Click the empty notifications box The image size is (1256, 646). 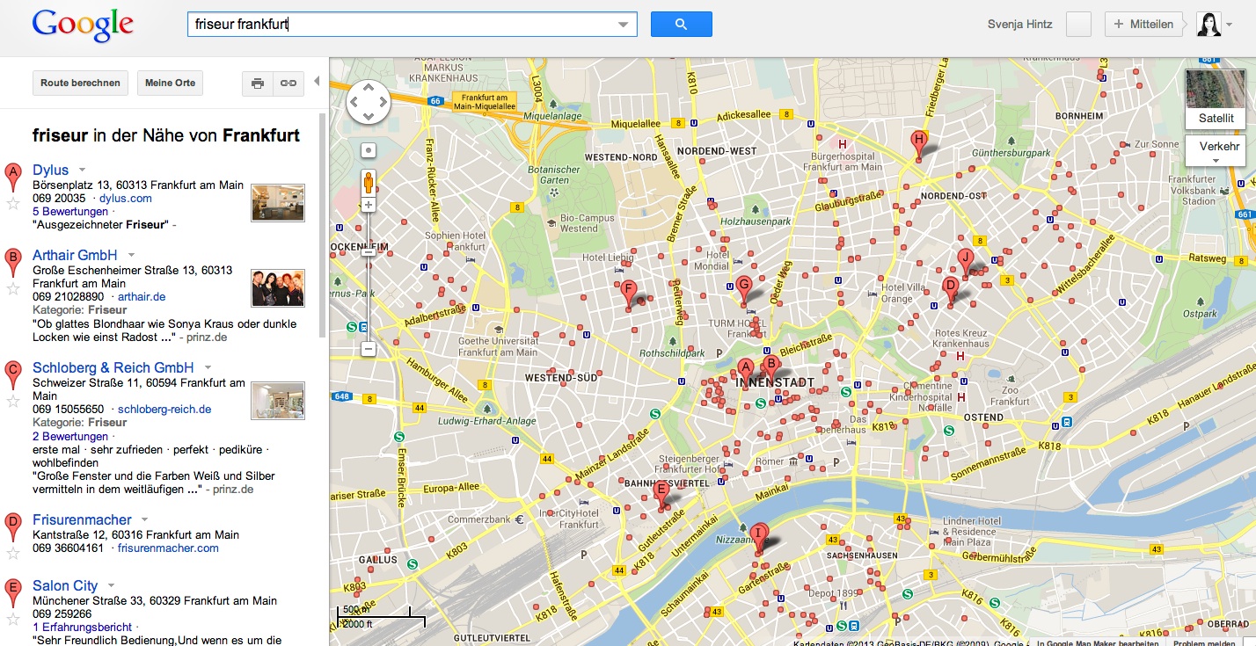(x=1078, y=25)
